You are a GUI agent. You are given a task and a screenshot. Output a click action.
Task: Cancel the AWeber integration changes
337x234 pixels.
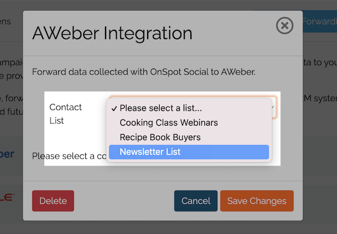tap(195, 201)
